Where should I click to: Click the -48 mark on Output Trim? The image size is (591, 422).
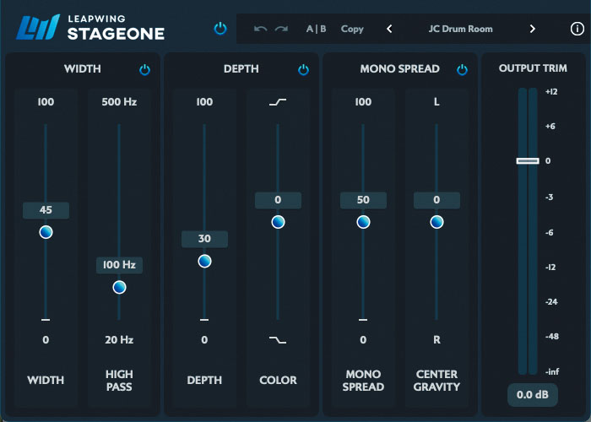pos(552,337)
